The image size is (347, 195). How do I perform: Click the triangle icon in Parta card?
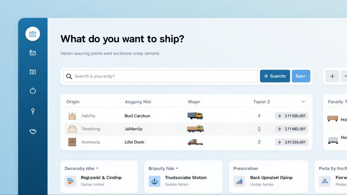point(325,181)
